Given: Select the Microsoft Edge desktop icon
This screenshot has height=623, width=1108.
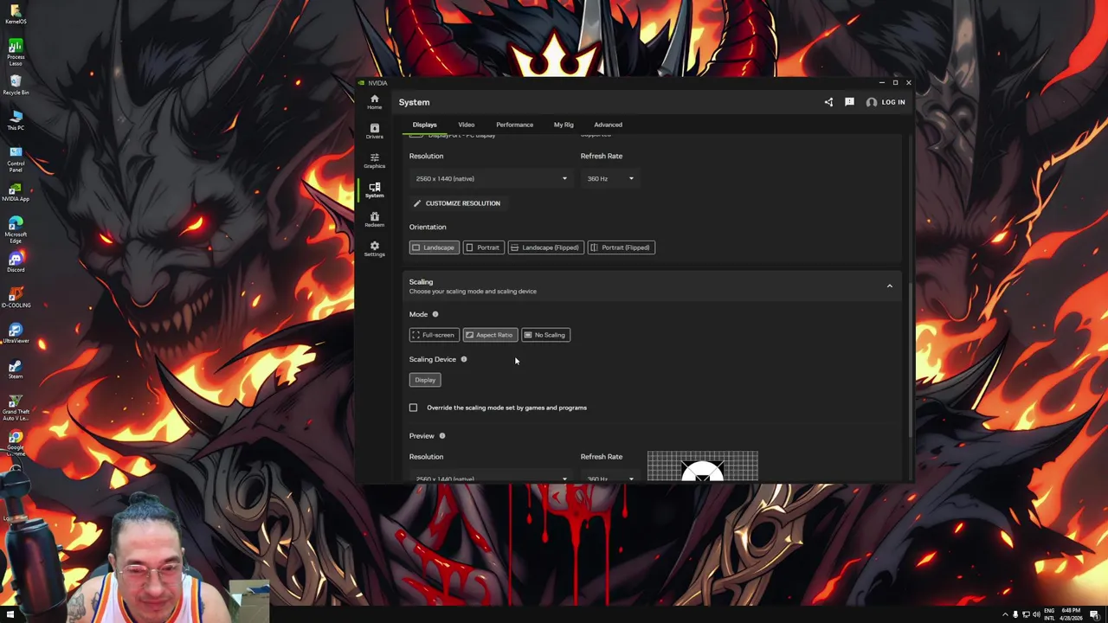Looking at the screenshot, I should (16, 228).
